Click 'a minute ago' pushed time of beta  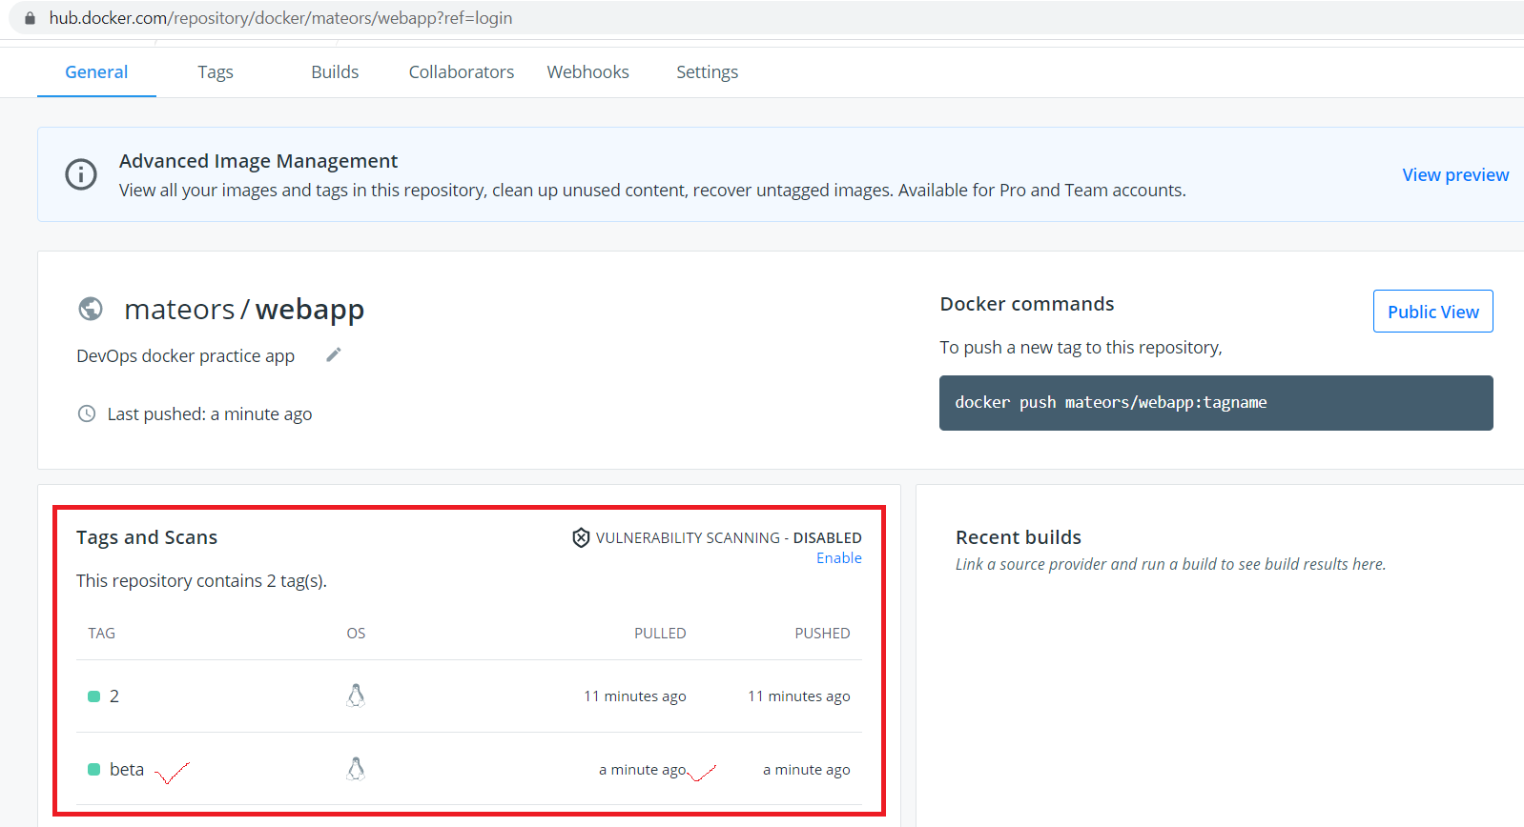coord(807,770)
